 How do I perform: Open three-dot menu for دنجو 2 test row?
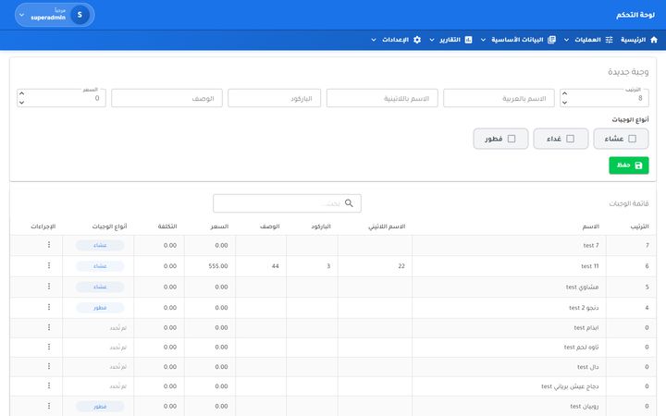pyautogui.click(x=49, y=307)
